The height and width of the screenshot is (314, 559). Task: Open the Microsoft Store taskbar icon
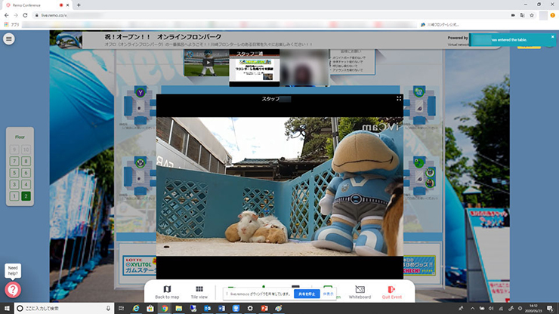[x=150, y=308]
